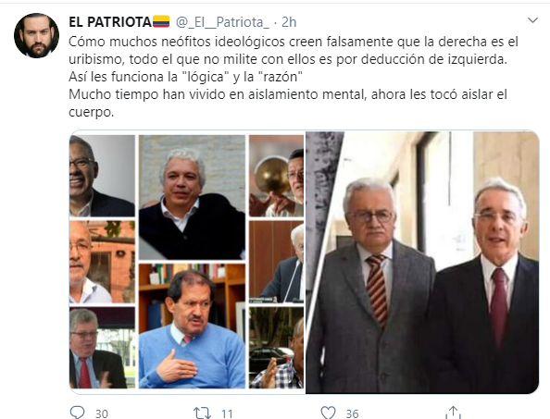Open the share tweet icon
Image resolution: width=550 pixels, height=419 pixels.
click(x=453, y=413)
